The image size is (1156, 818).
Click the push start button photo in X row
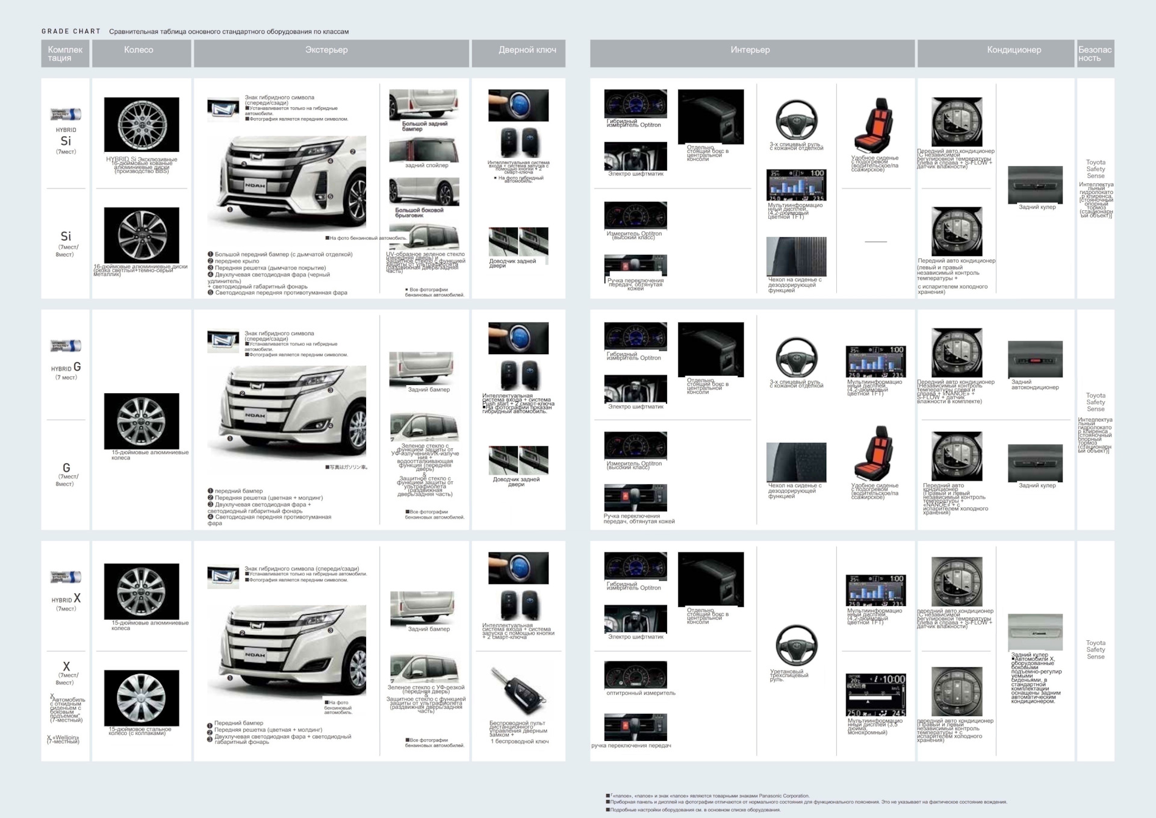point(518,568)
